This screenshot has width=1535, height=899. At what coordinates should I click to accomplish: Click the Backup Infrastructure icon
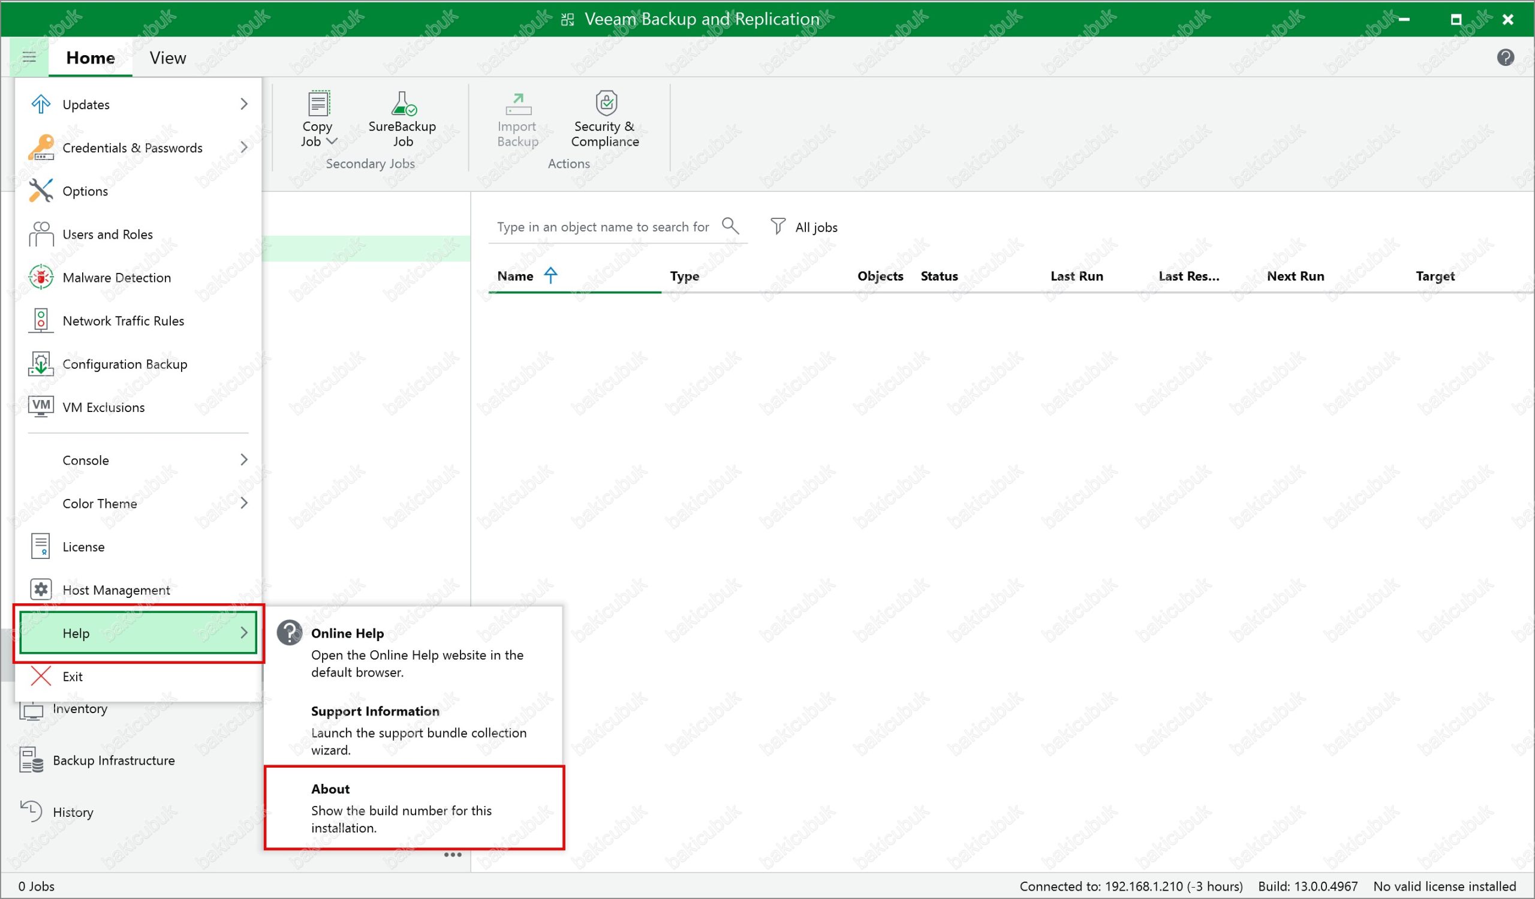[32, 760]
